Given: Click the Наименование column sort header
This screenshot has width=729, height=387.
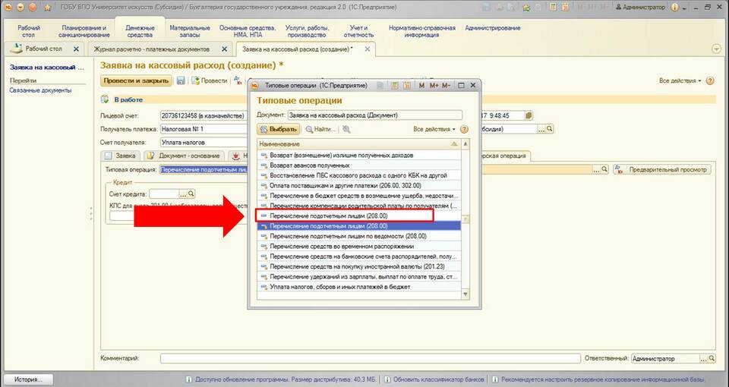Looking at the screenshot, I should (x=359, y=144).
